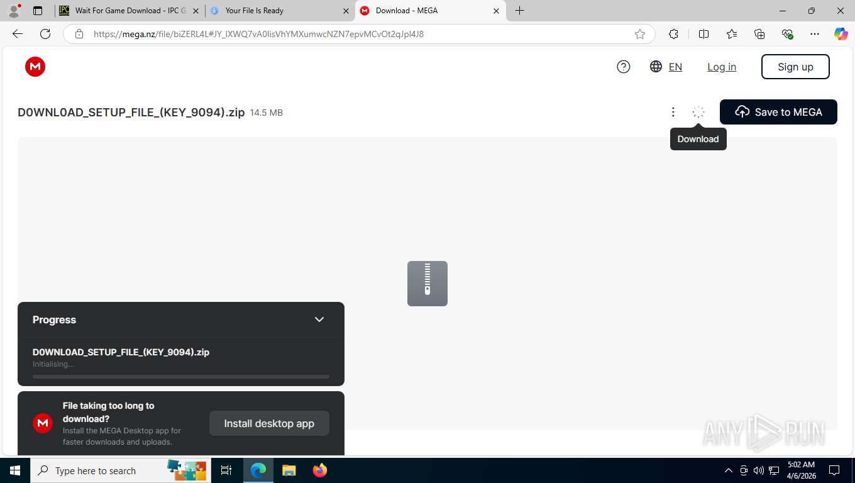This screenshot has width=855, height=483.
Task: Open Browser essentials heart icon
Action: point(787,34)
